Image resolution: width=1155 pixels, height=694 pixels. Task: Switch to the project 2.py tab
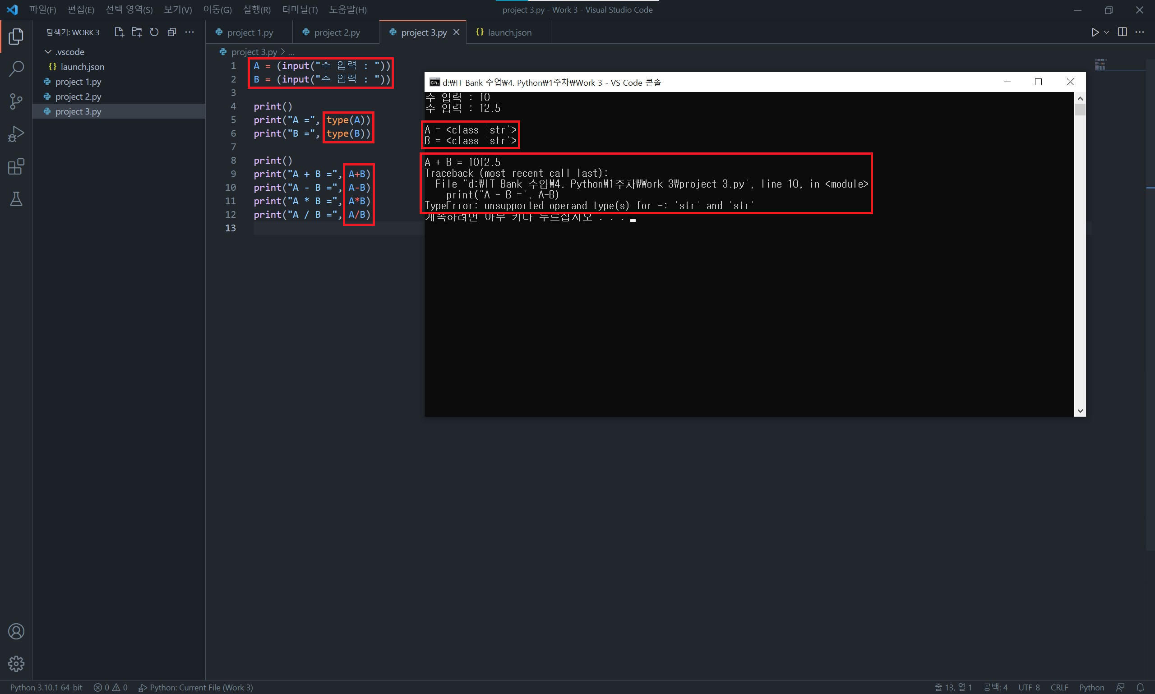[x=337, y=32]
